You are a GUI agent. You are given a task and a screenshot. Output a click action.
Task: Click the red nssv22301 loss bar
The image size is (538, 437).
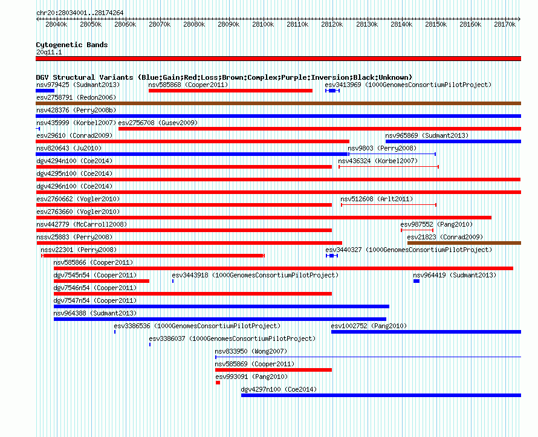[153, 256]
